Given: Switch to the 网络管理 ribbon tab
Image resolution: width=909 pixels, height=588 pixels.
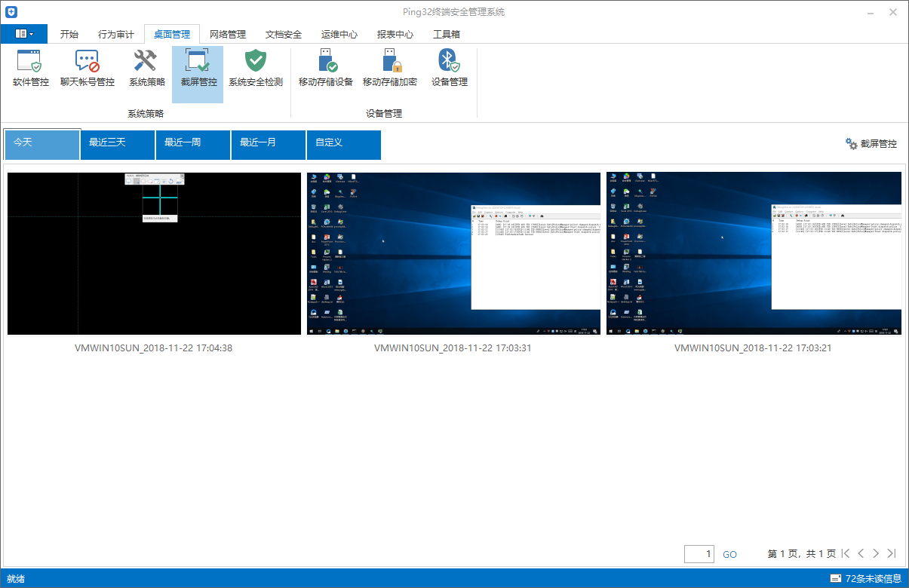Looking at the screenshot, I should tap(228, 34).
